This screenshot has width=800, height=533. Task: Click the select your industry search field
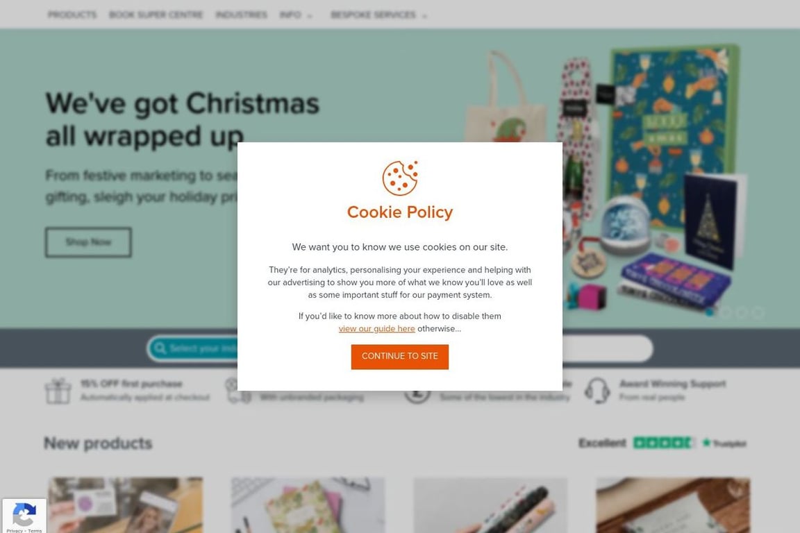click(194, 348)
